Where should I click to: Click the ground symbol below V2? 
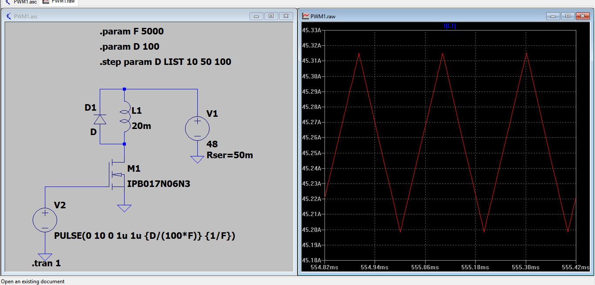(45, 257)
